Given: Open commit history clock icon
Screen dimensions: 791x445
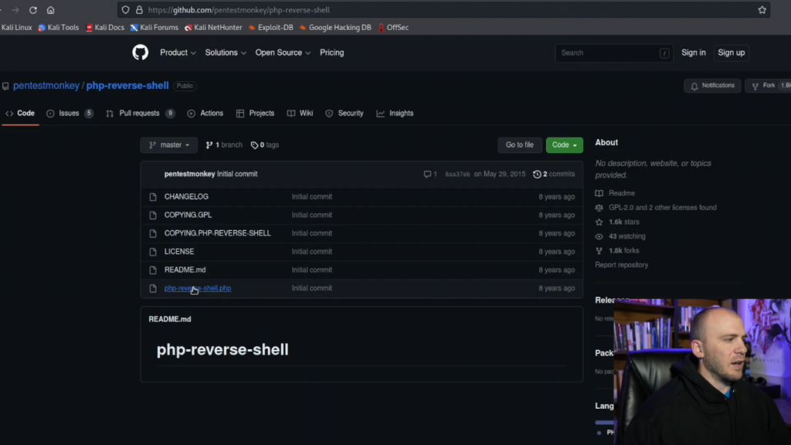Looking at the screenshot, I should pos(537,174).
